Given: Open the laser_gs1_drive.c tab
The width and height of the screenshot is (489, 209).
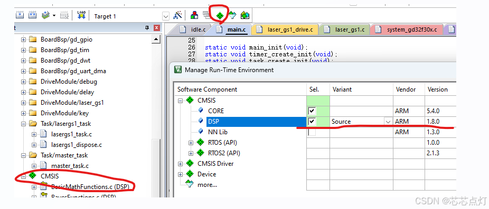Looking at the screenshot, I should coord(285,30).
